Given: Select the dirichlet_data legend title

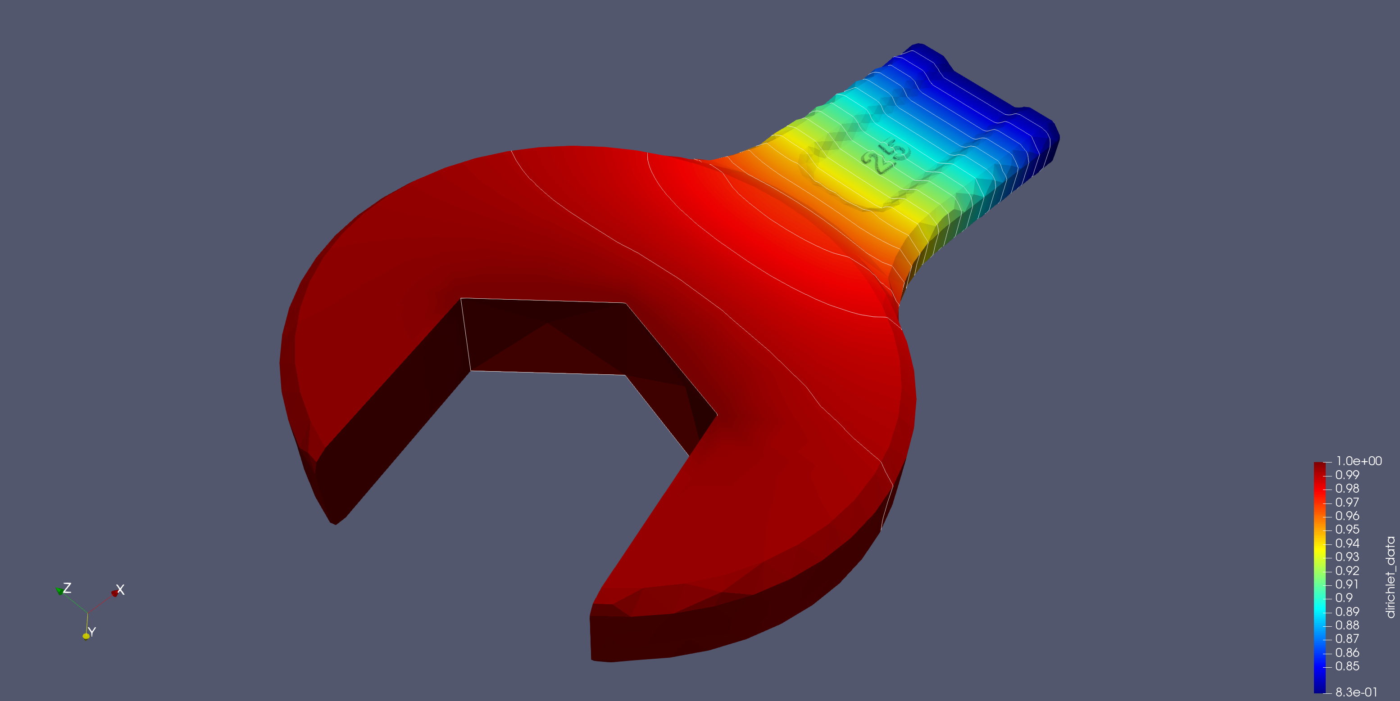Looking at the screenshot, I should 1390,577.
